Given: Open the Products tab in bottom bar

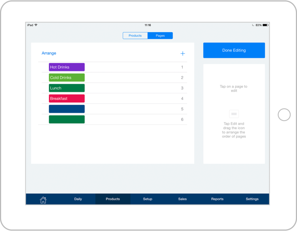Looking at the screenshot, I should click(113, 199).
